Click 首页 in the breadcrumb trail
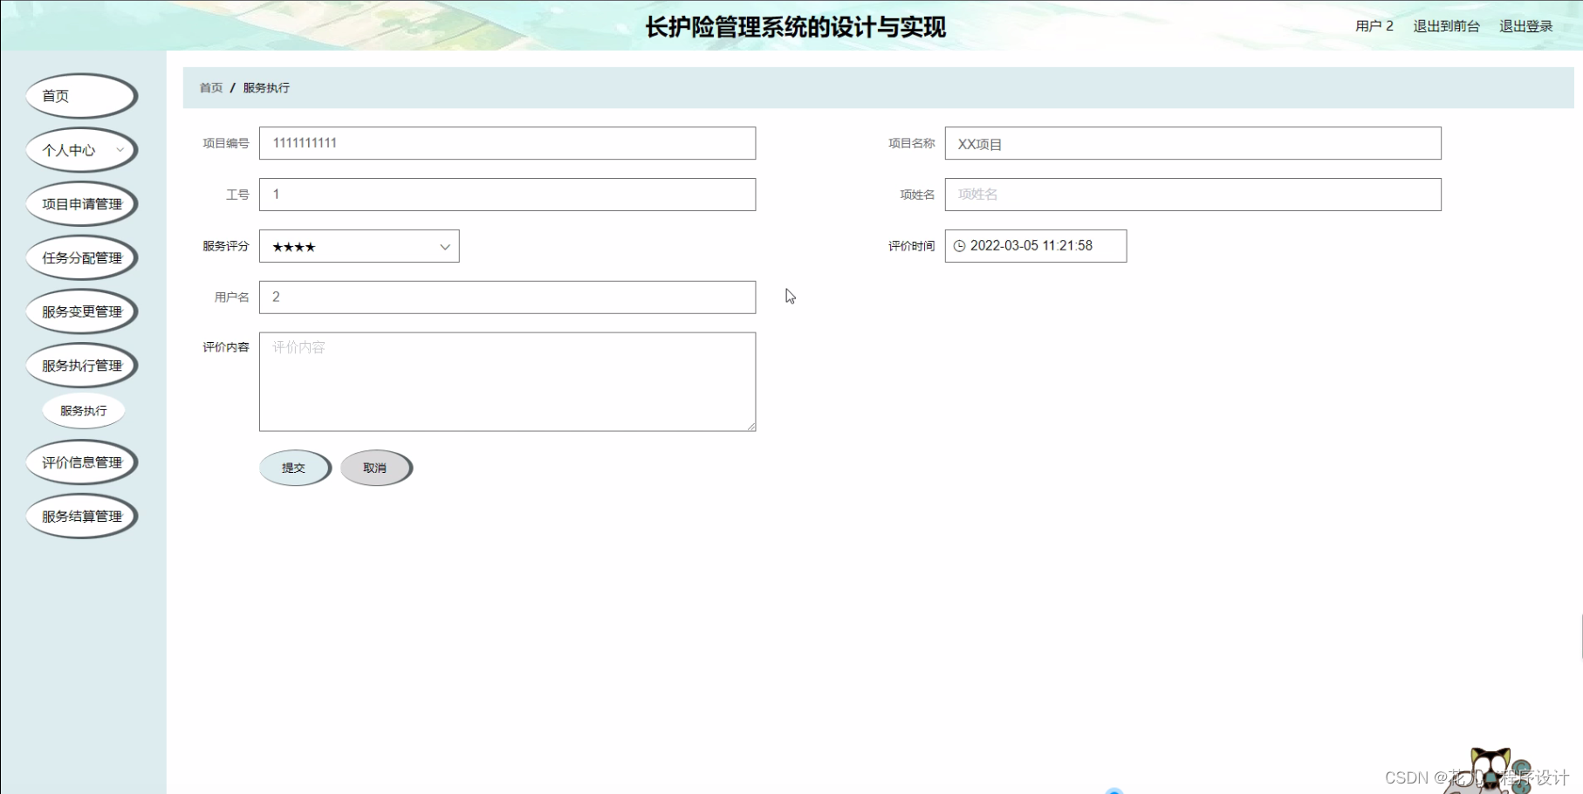The image size is (1583, 794). point(209,87)
